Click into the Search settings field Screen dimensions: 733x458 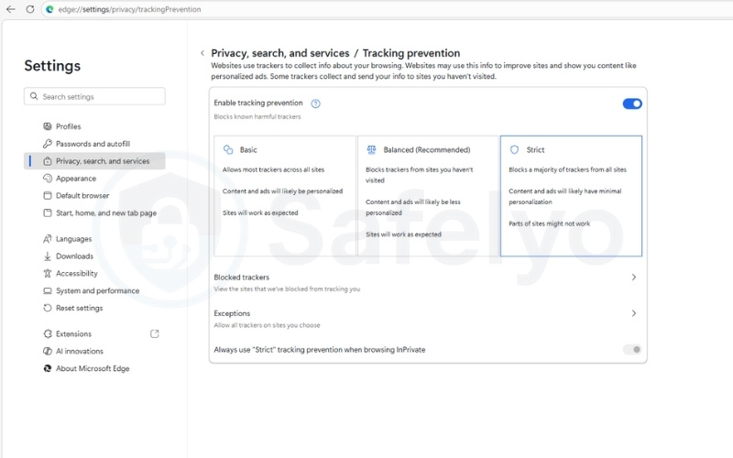tap(94, 96)
